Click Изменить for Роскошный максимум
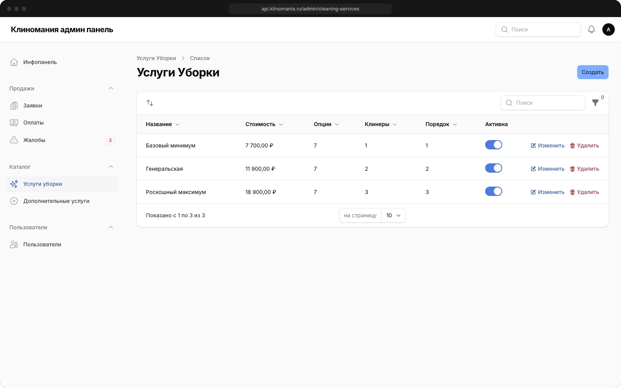This screenshot has height=388, width=621. (548, 192)
